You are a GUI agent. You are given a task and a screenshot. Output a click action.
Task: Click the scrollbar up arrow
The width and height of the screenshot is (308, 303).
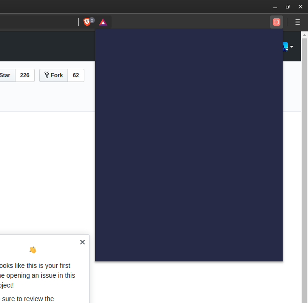click(x=304, y=35)
